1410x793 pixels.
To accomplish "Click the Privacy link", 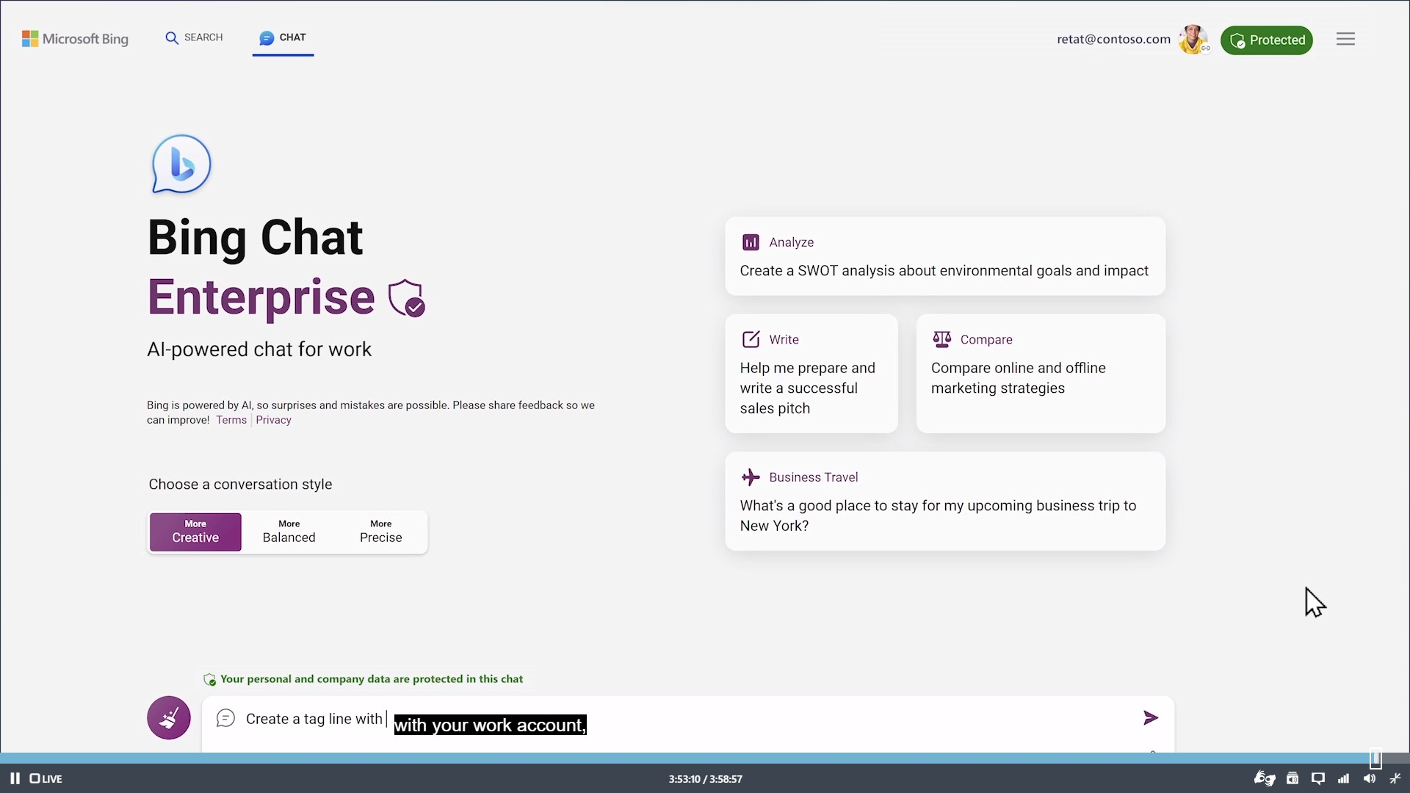I will pyautogui.click(x=274, y=419).
